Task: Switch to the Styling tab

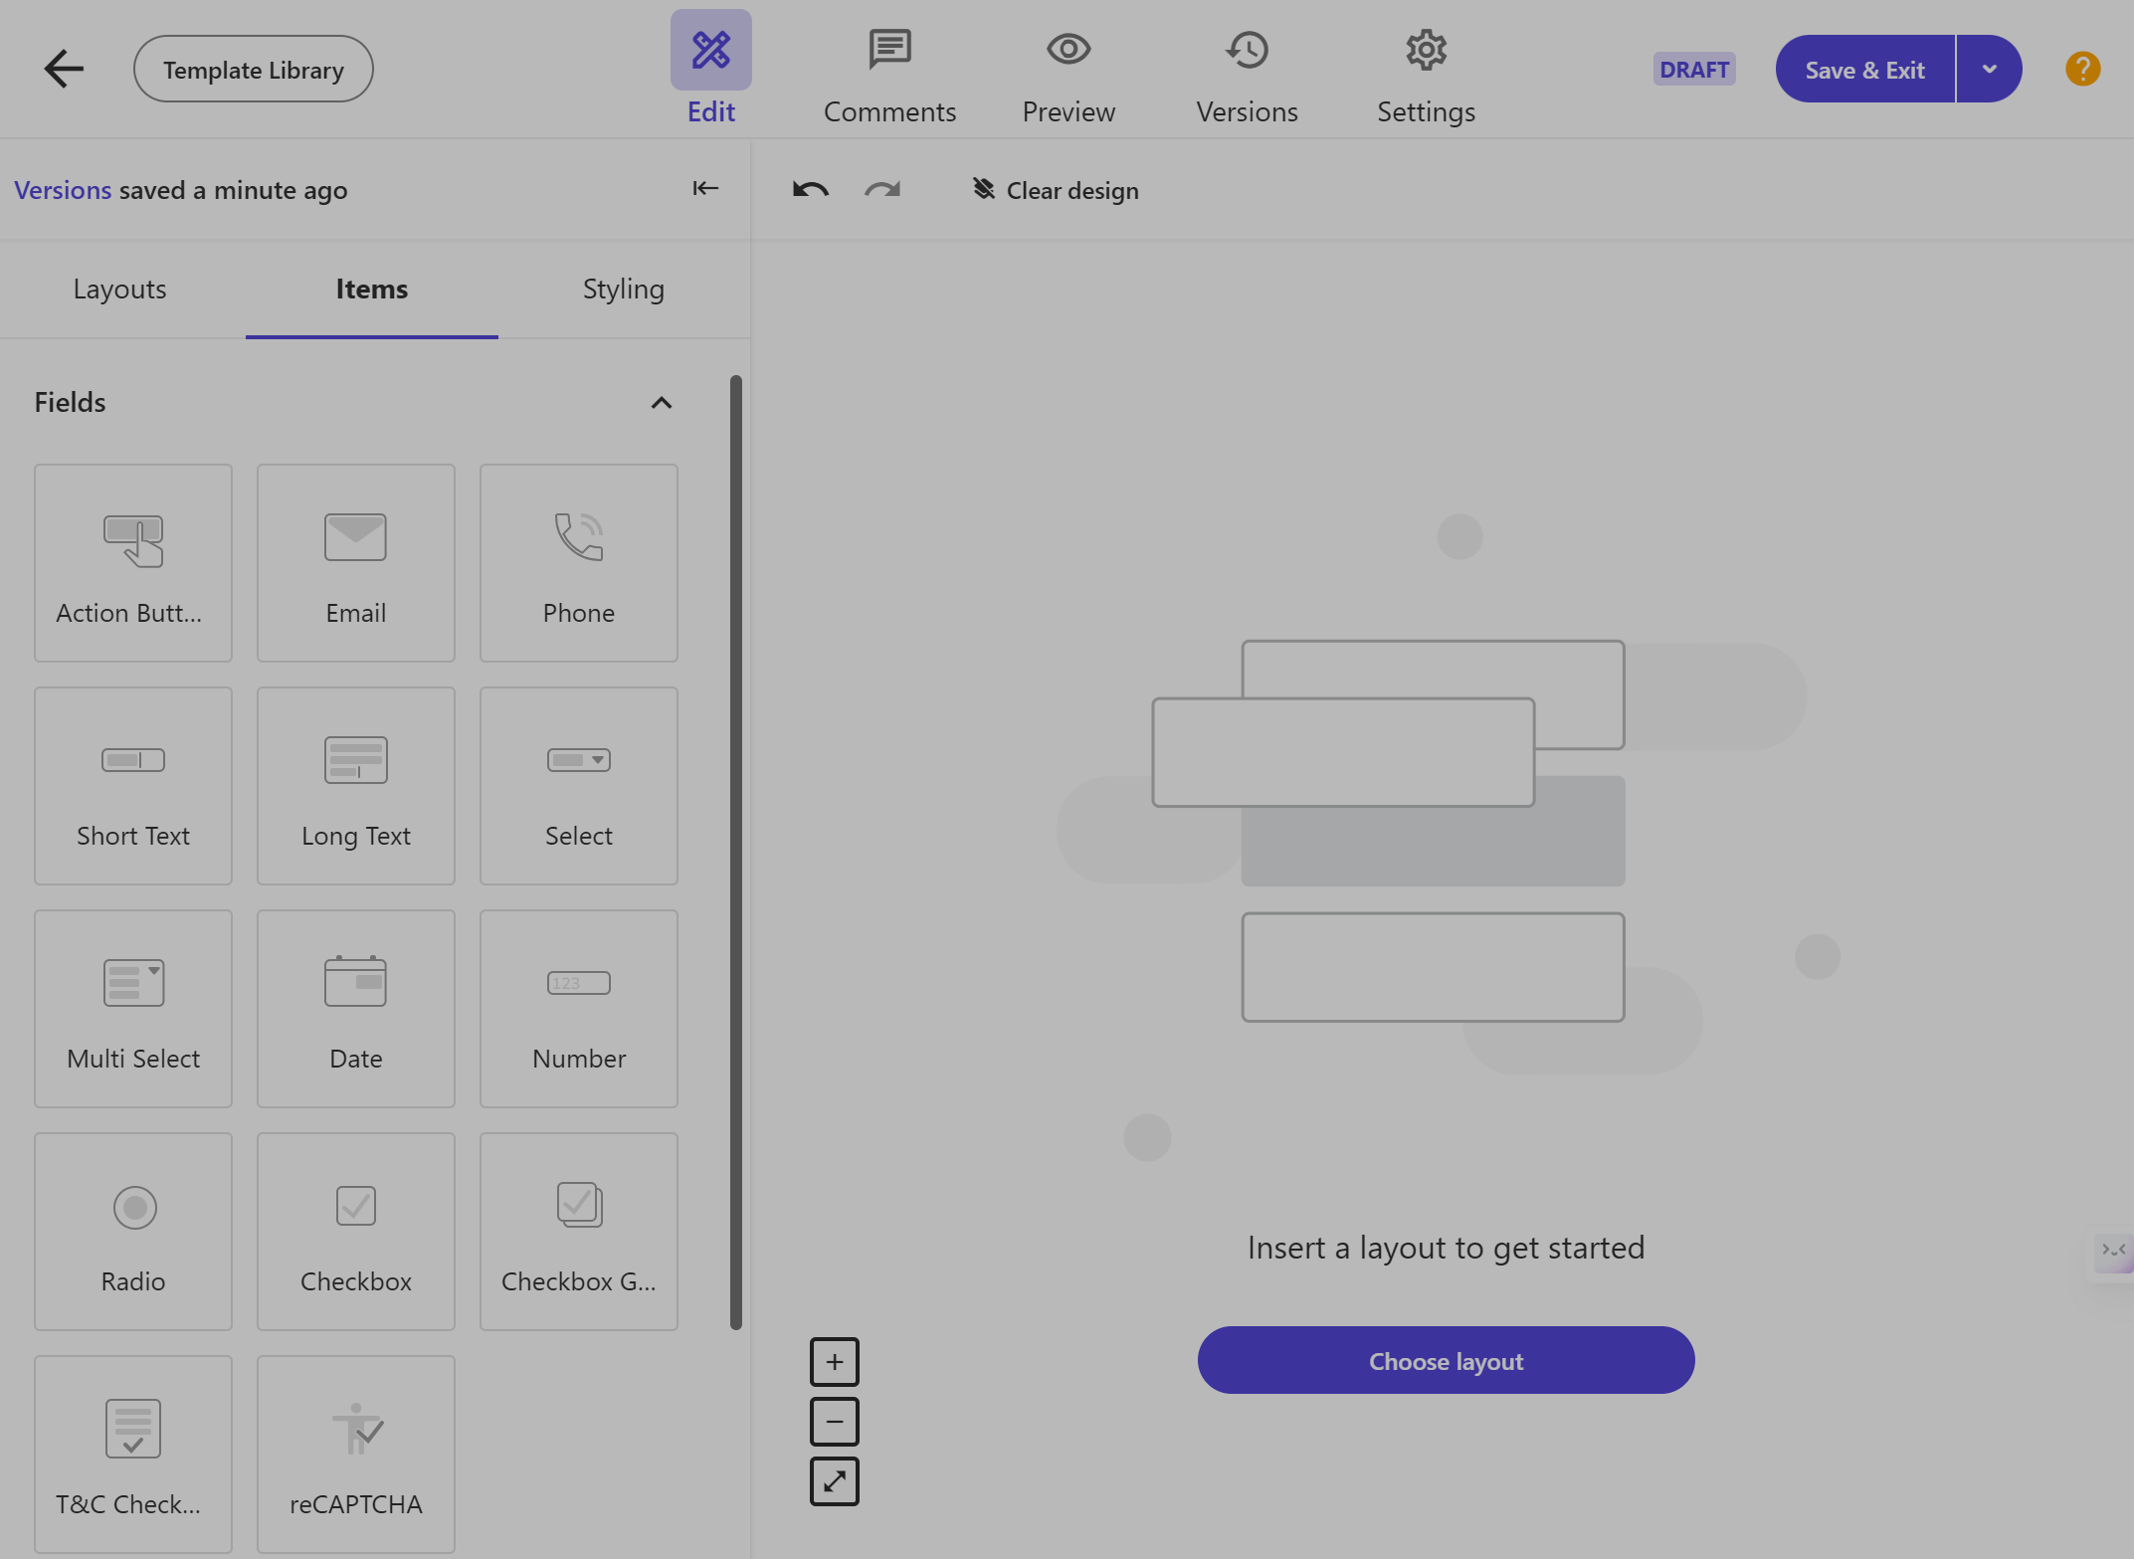Action: click(x=624, y=290)
